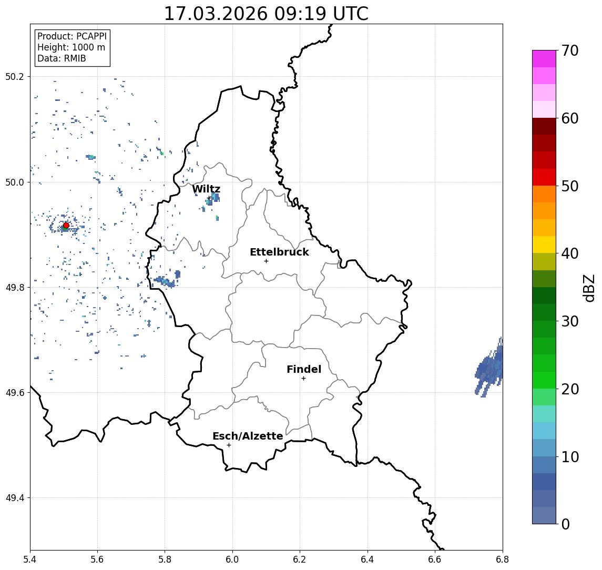Click the colorbar tick label 20
The image size is (602, 570).
(x=570, y=389)
